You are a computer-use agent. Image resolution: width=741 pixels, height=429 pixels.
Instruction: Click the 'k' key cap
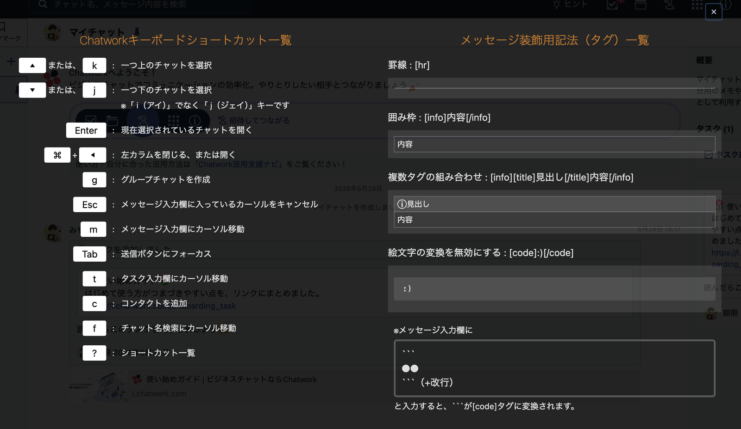(94, 65)
